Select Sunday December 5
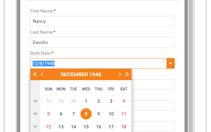The image size is (211, 132). coord(48,114)
